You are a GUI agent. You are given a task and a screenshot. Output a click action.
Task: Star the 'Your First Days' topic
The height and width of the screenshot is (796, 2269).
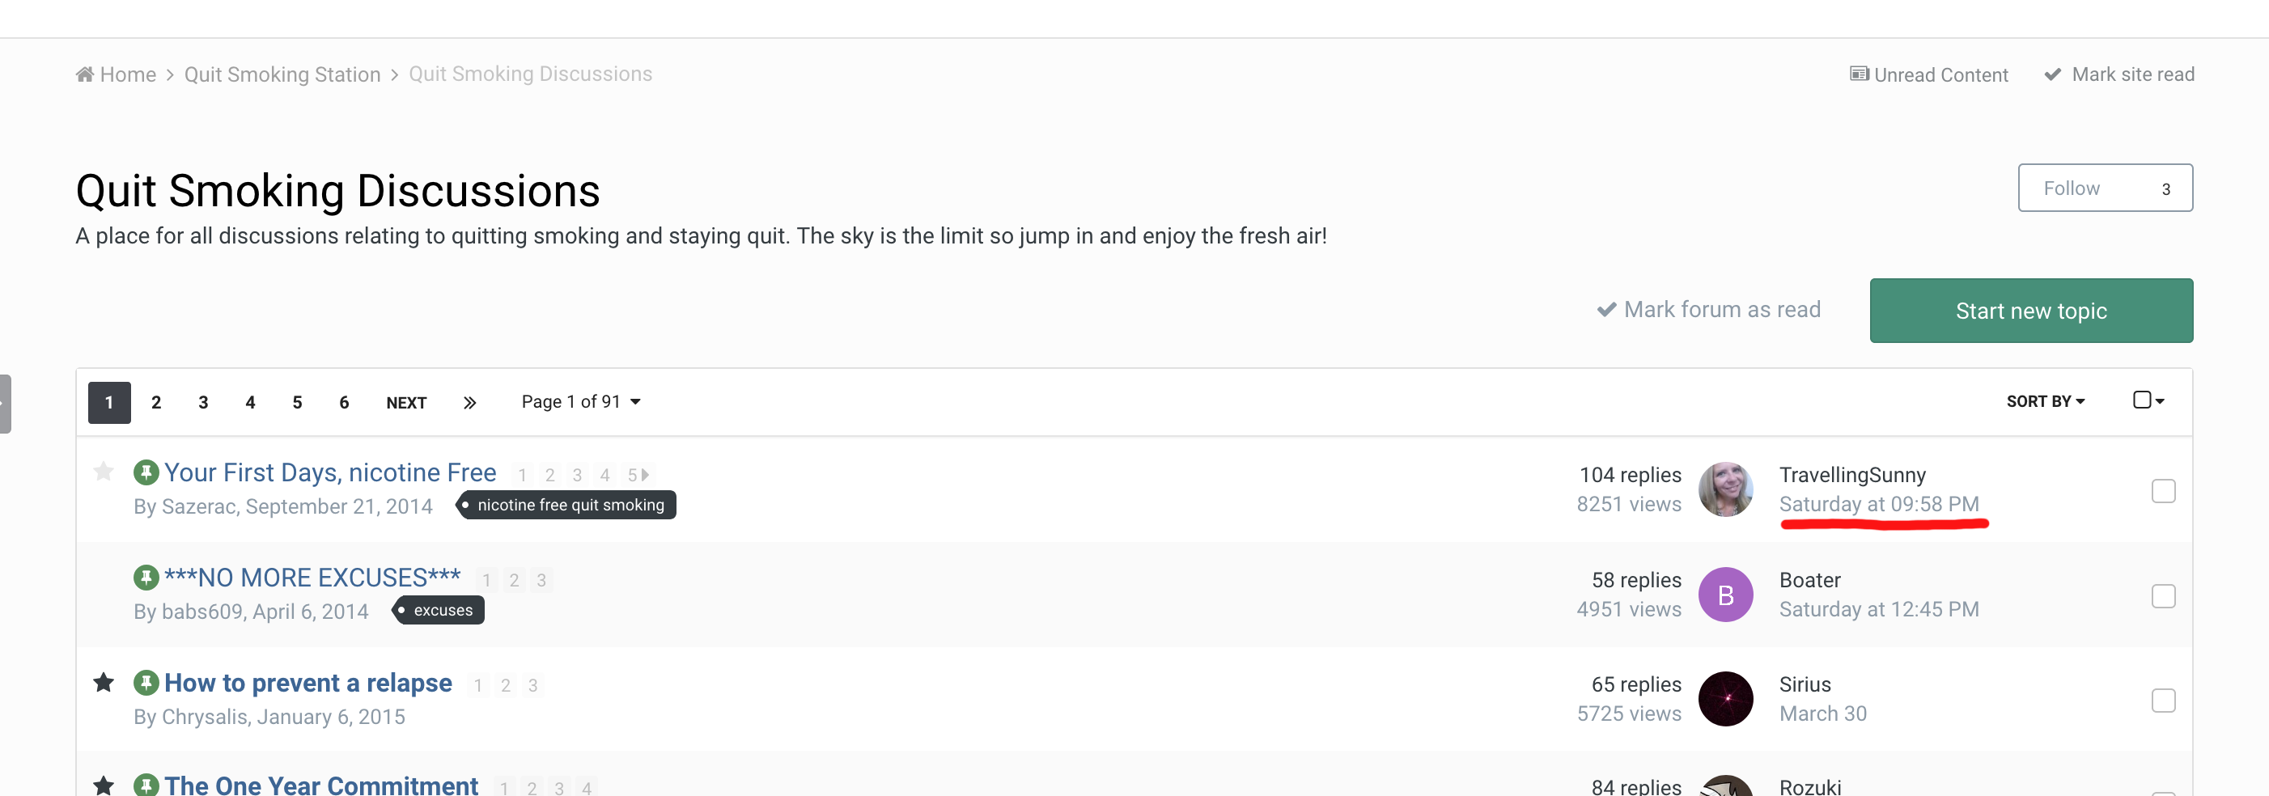point(104,472)
